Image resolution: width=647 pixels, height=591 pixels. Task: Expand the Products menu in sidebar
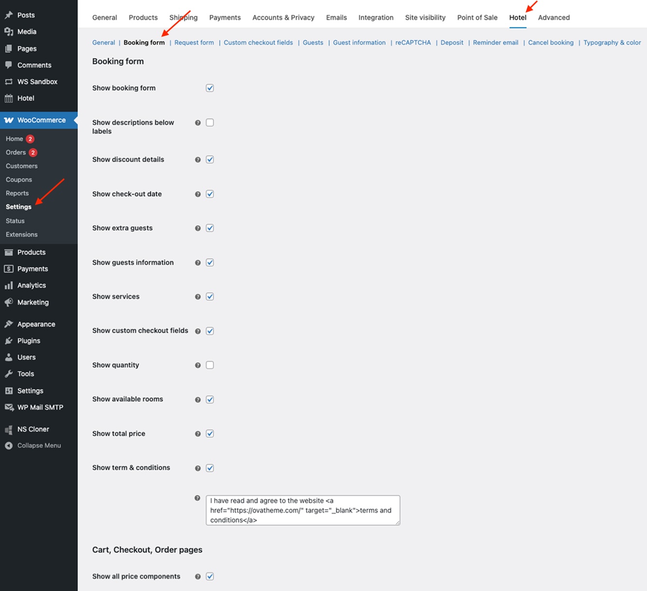pos(31,252)
